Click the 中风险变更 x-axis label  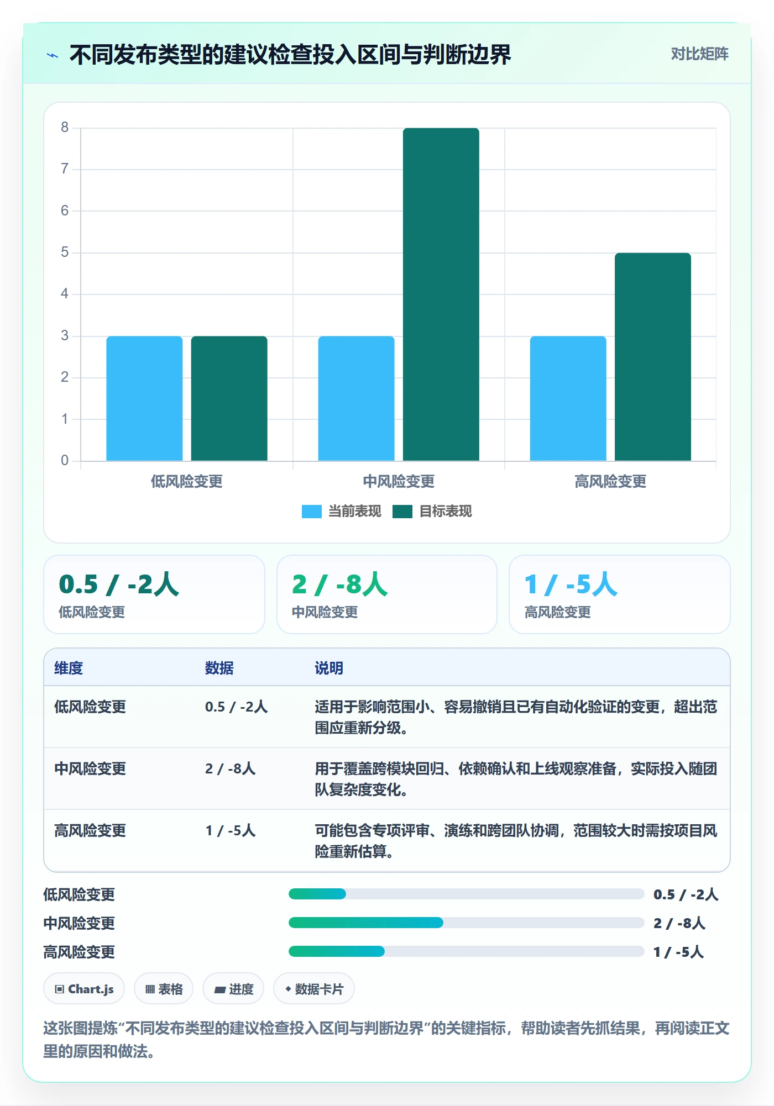[x=399, y=481]
